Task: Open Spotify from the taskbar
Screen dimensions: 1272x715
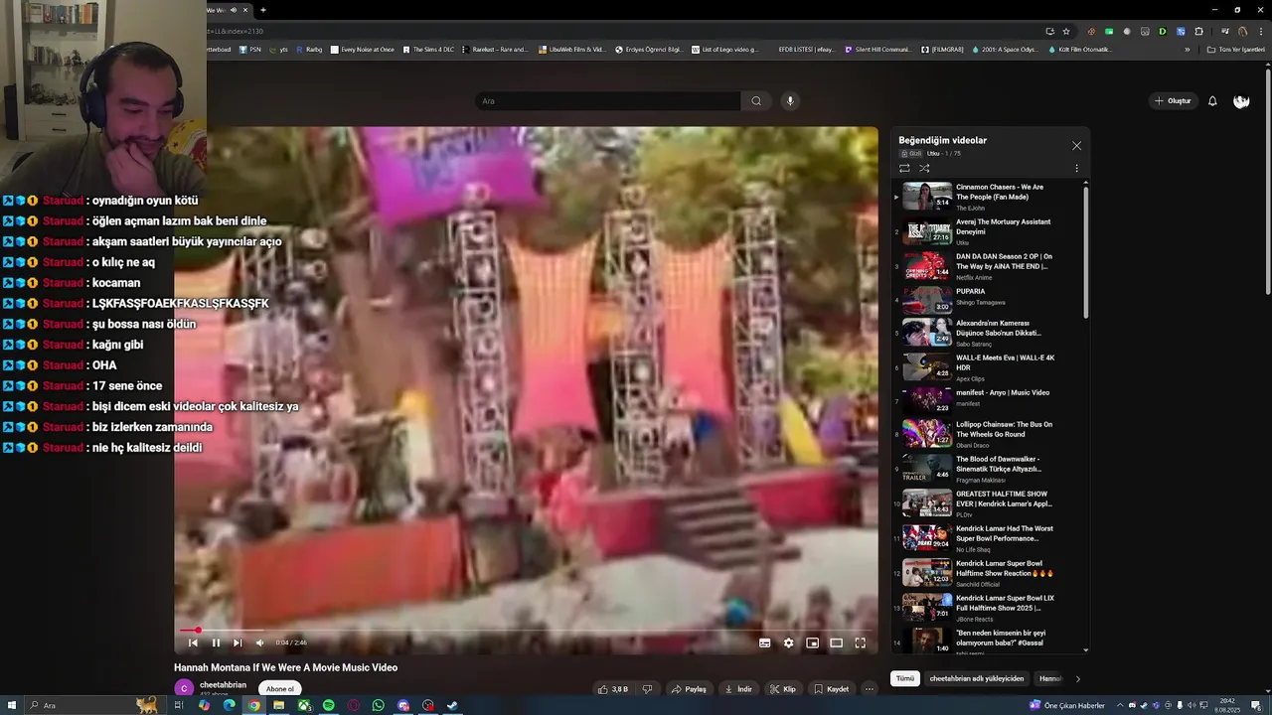Action: 328,705
